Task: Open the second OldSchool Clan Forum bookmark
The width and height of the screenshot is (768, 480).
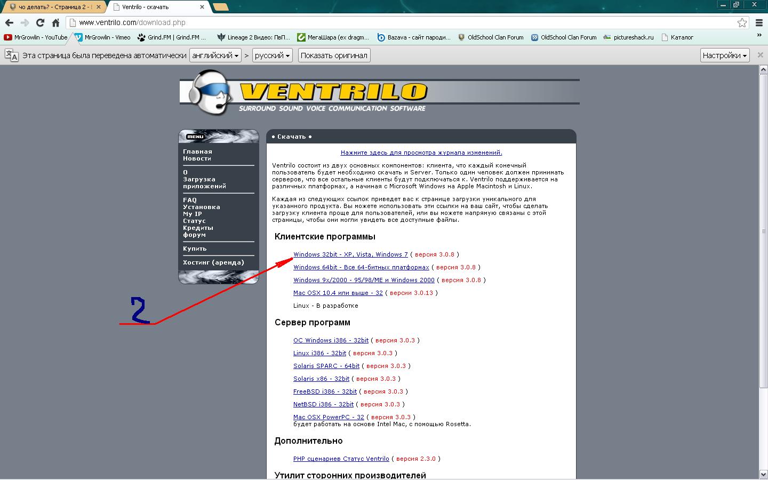Action: click(x=564, y=37)
